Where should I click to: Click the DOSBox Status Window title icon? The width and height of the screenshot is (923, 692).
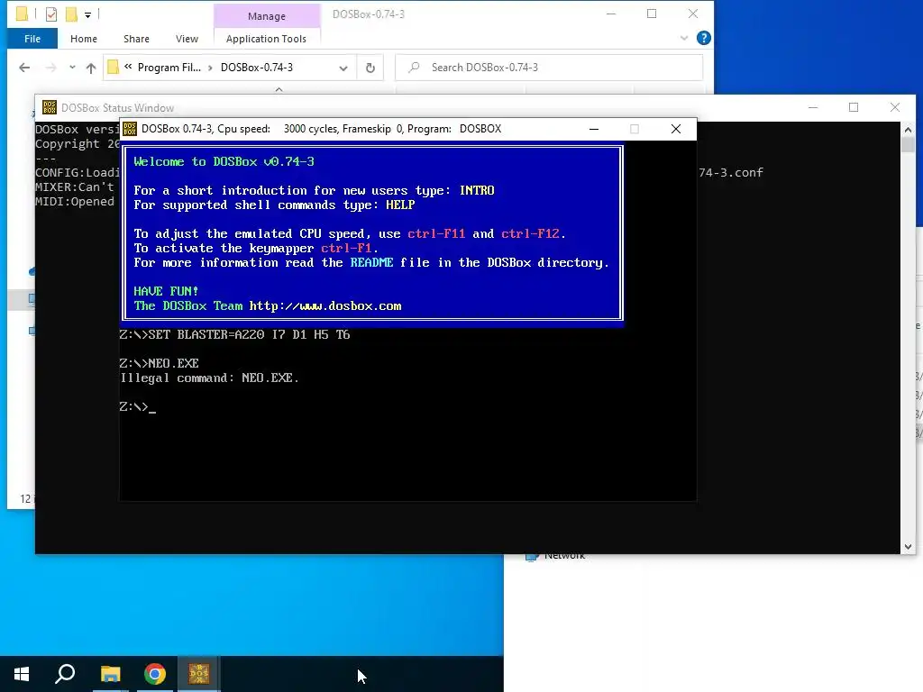(50, 107)
